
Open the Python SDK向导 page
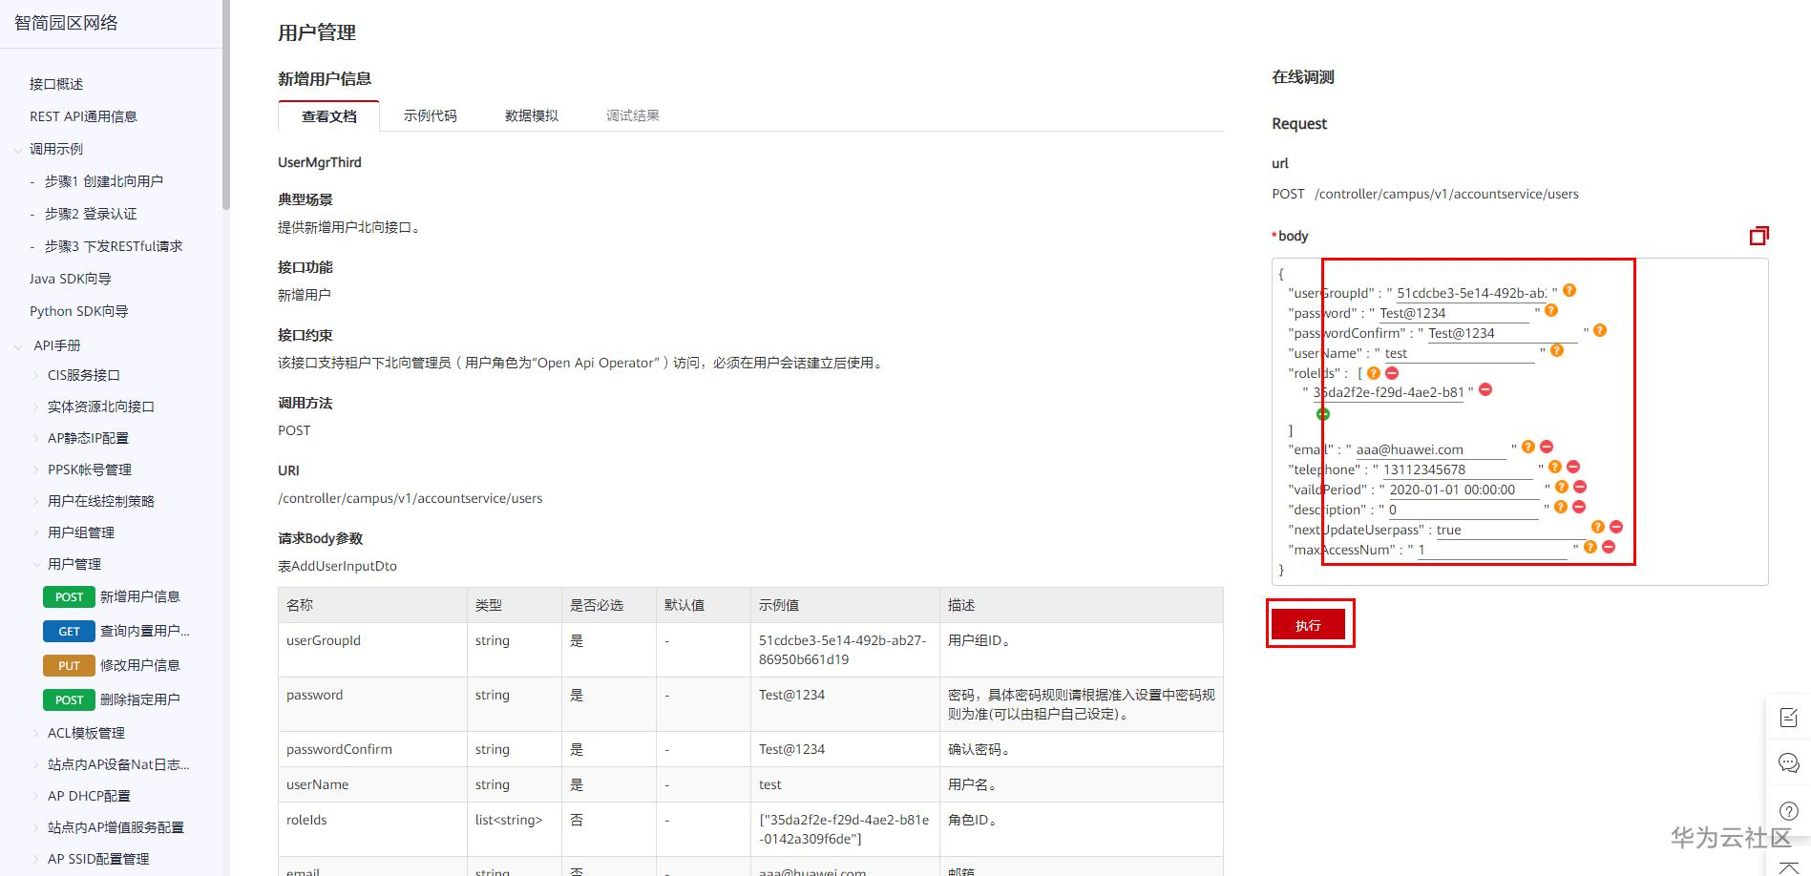78,311
